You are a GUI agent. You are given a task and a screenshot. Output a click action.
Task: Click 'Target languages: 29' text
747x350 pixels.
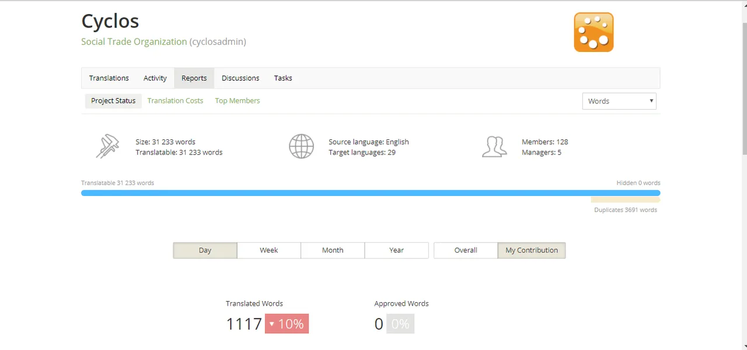(x=362, y=152)
